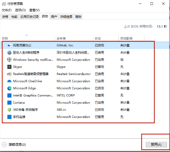Click the 360杀毒 shield icon

(9, 110)
